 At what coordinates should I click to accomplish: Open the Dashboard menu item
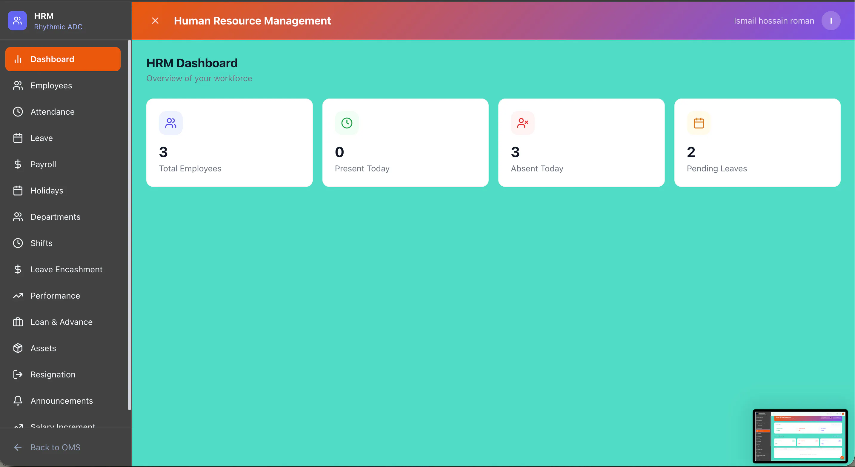pos(63,59)
